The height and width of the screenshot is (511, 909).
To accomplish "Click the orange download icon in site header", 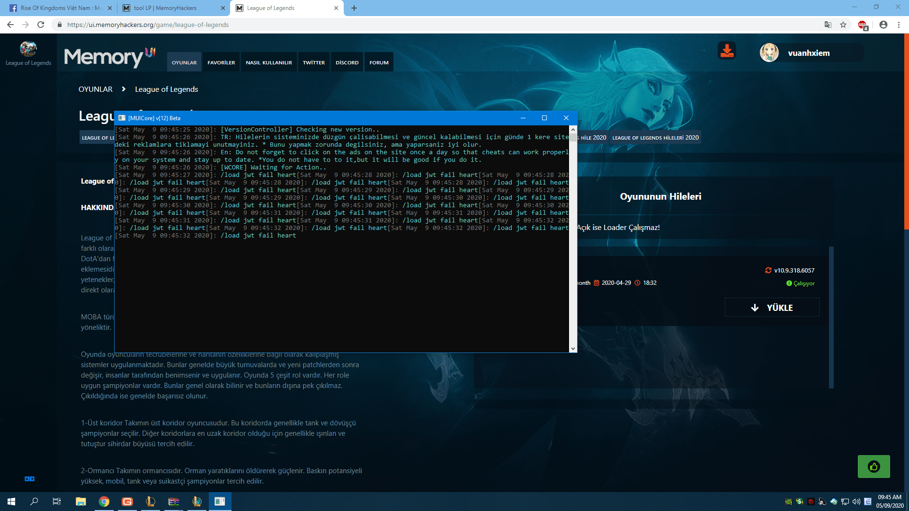I will tap(727, 51).
